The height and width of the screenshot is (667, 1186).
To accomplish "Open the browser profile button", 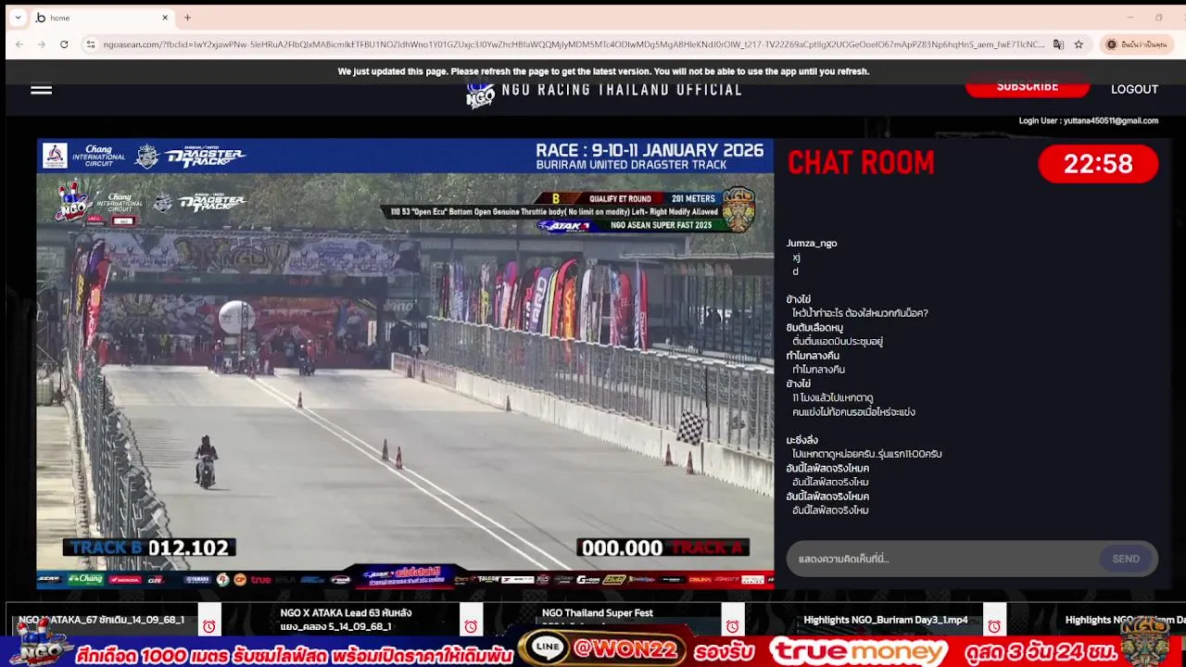I will (x=1137, y=44).
